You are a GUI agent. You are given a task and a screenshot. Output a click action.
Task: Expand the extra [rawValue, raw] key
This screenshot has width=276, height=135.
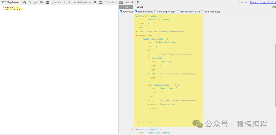149,104
